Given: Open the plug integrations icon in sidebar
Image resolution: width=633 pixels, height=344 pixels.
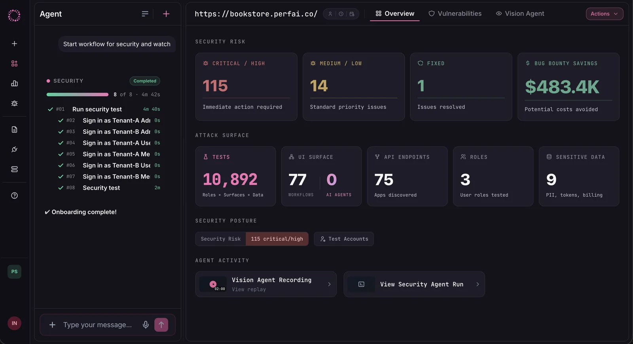Looking at the screenshot, I should coord(14,149).
